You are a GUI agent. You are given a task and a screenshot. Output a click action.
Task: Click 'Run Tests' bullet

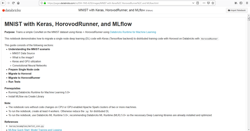pyautogui.click(x=14, y=82)
